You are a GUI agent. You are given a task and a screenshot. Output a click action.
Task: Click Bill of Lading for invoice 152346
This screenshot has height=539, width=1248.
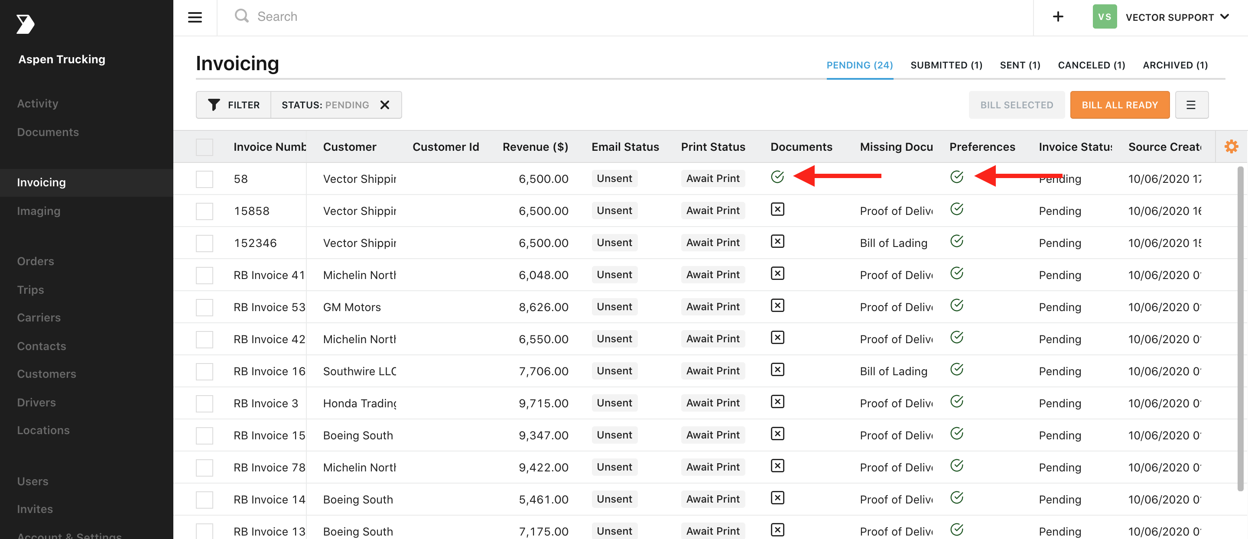[894, 243]
